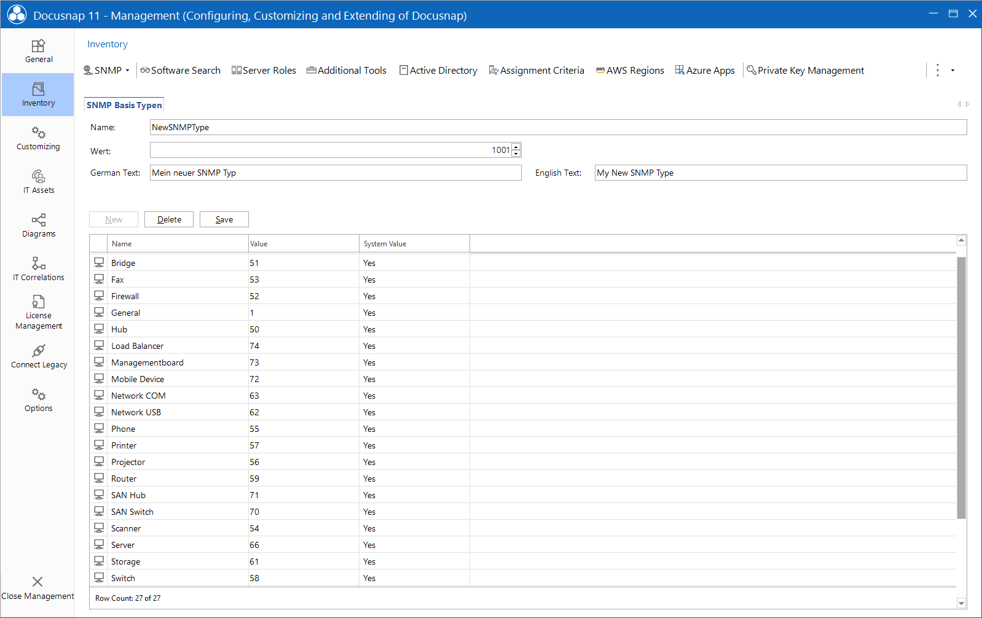Screen dimensions: 982x618
Task: Select the Network COM row
Action: (x=523, y=396)
